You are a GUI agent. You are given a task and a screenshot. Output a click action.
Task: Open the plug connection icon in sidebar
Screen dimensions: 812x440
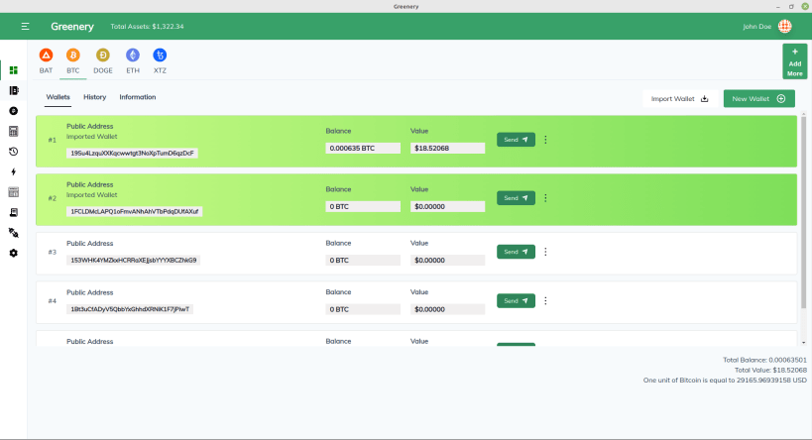point(14,233)
